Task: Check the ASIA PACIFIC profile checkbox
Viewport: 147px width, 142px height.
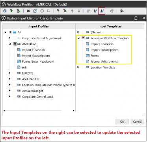Action: pyautogui.click(x=15, y=79)
